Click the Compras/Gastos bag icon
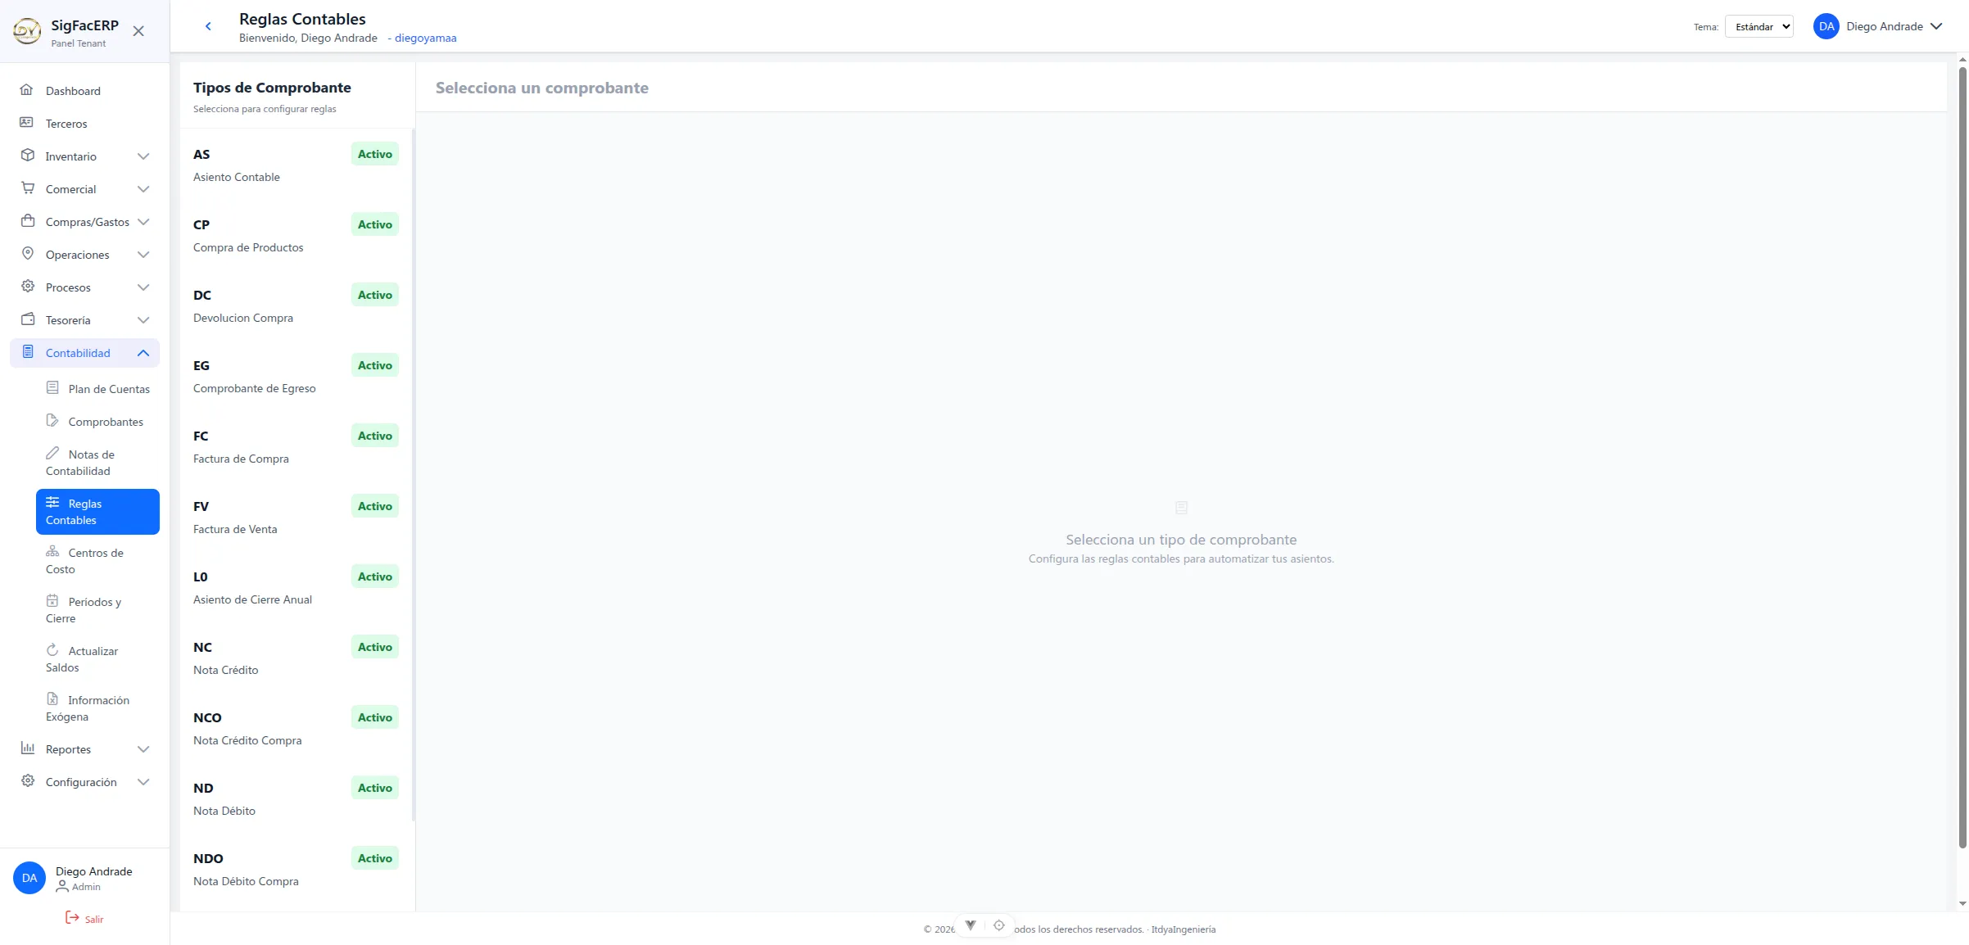This screenshot has width=1969, height=945. [27, 221]
